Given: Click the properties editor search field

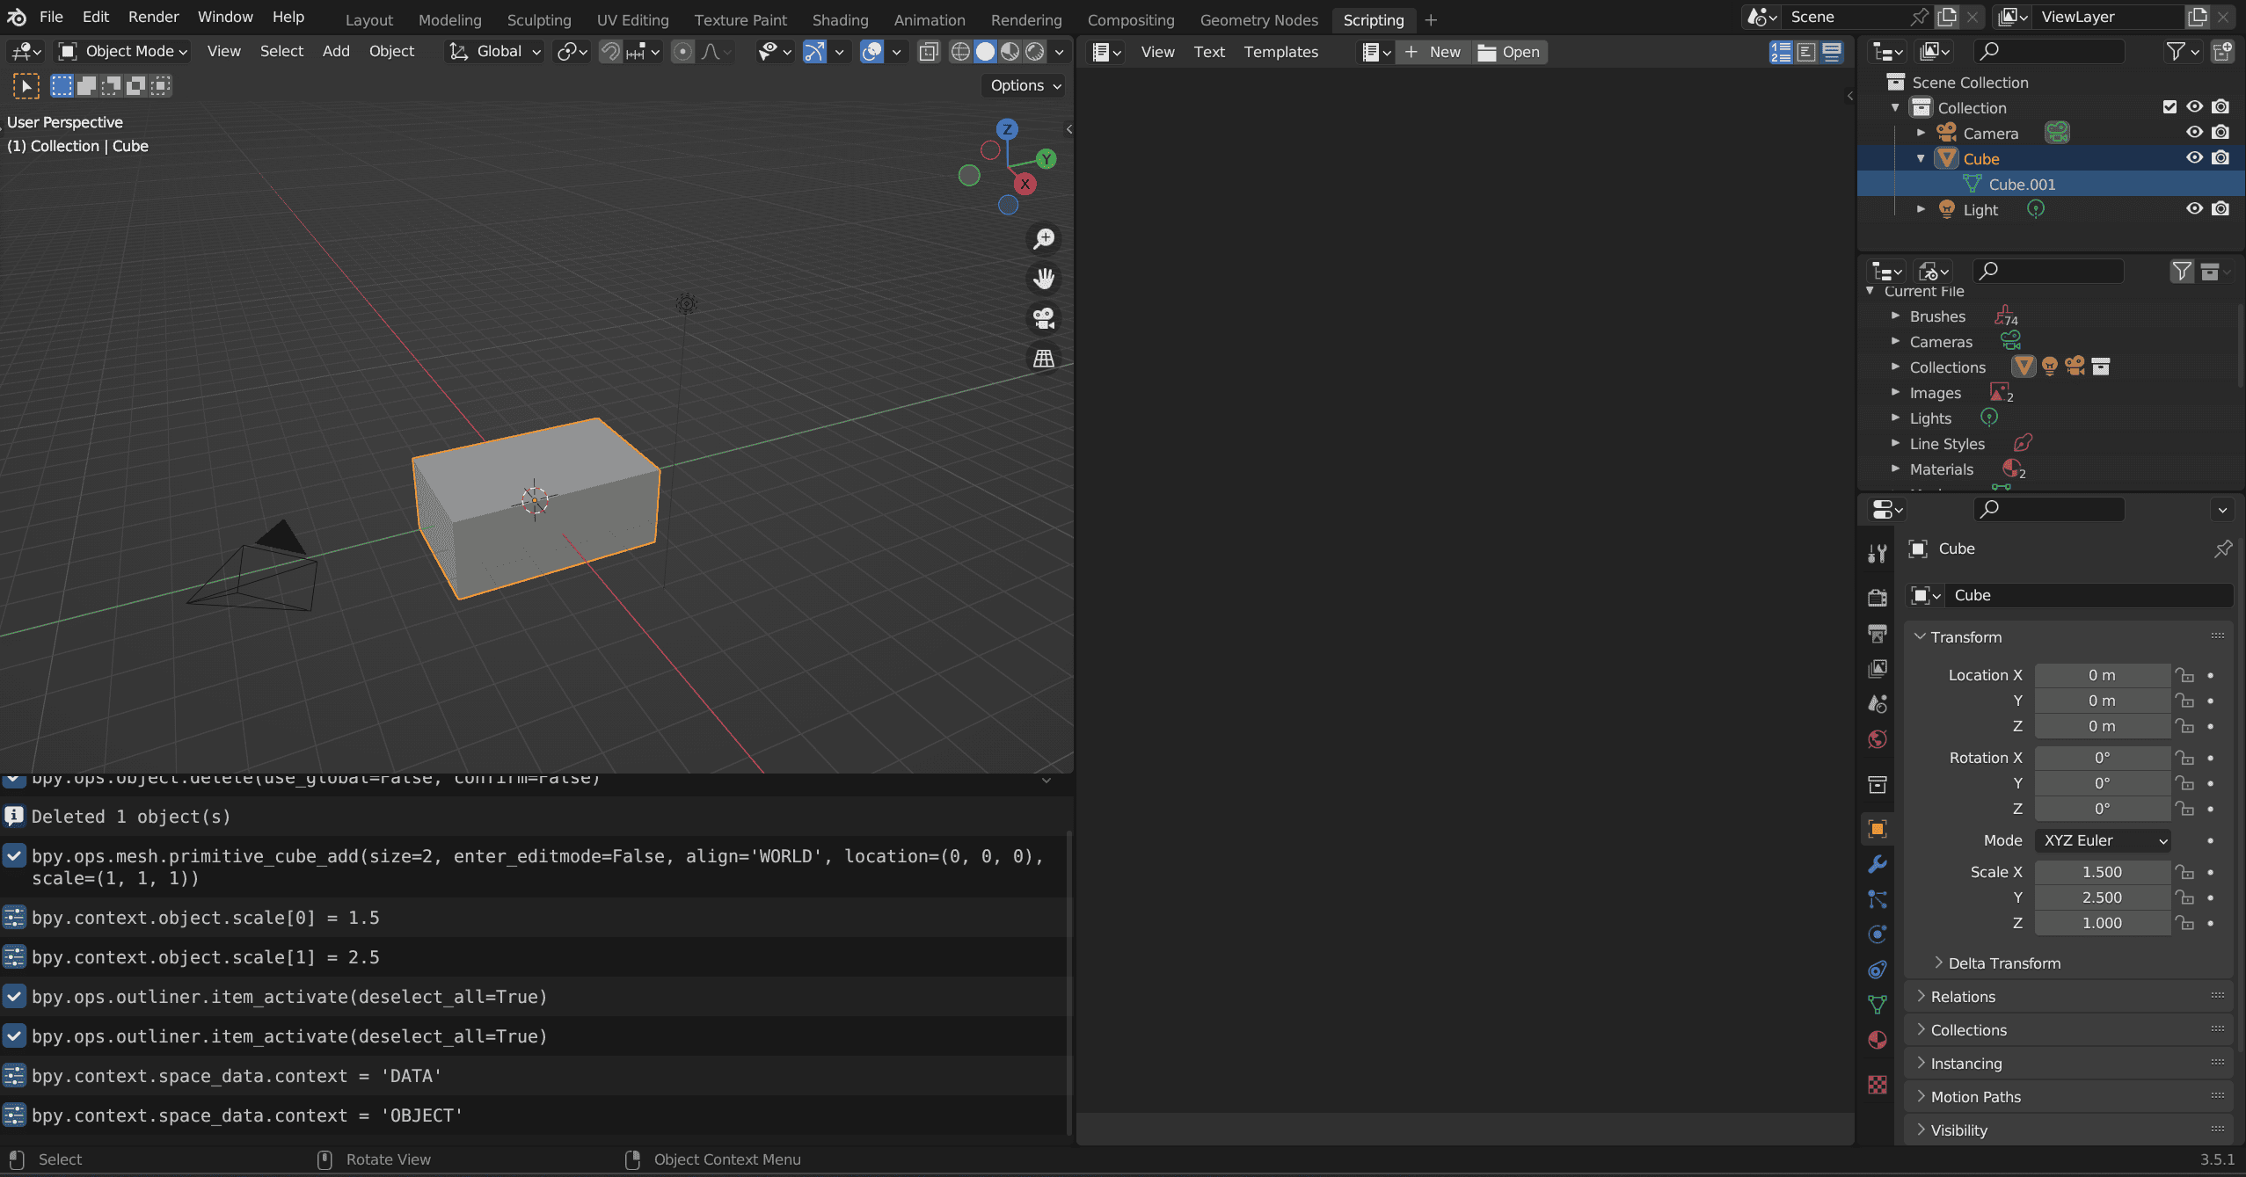Looking at the screenshot, I should coord(2049,509).
